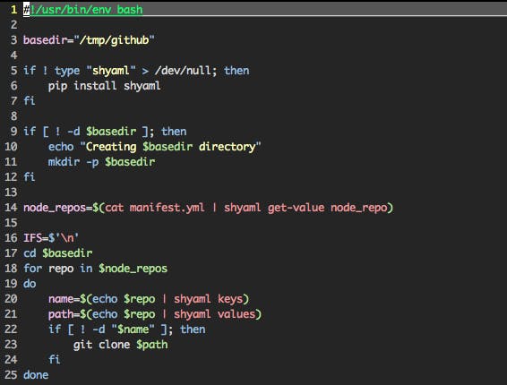Click the pip install shyaml command
The width and height of the screenshot is (507, 385).
click(104, 86)
